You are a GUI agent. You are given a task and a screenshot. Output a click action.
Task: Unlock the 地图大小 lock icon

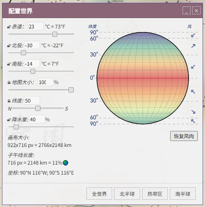coord(9,82)
